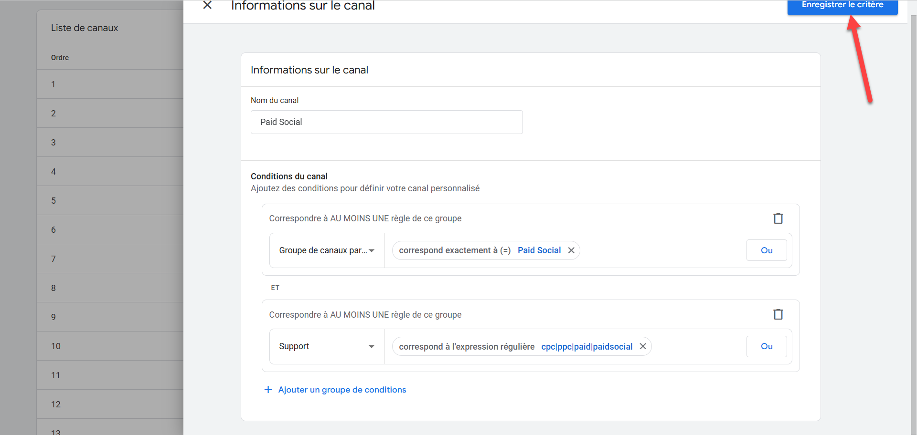Image resolution: width=917 pixels, height=435 pixels.
Task: Edit the Nom du canal text field
Action: tap(386, 122)
